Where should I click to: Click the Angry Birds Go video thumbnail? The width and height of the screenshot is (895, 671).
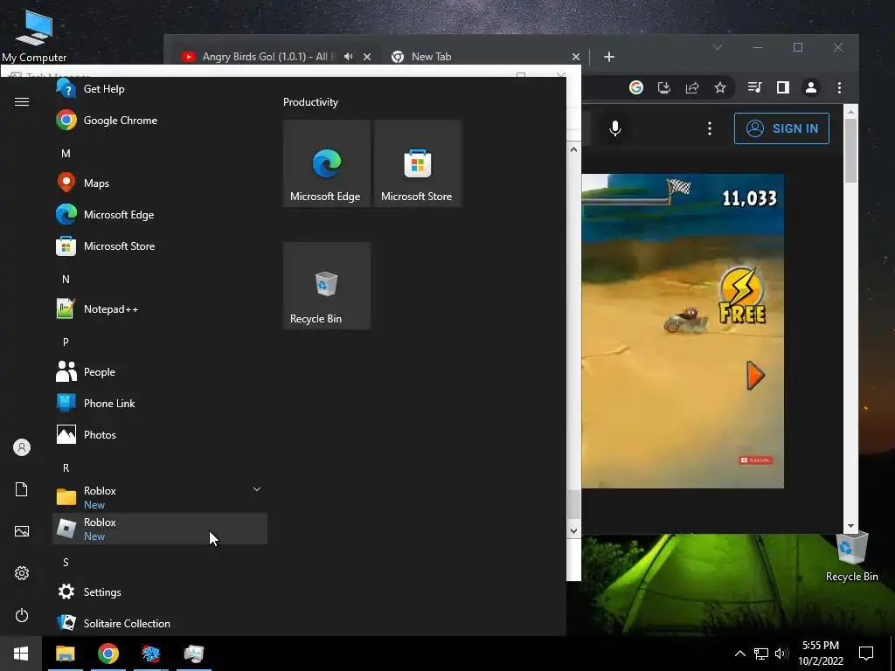coord(683,331)
